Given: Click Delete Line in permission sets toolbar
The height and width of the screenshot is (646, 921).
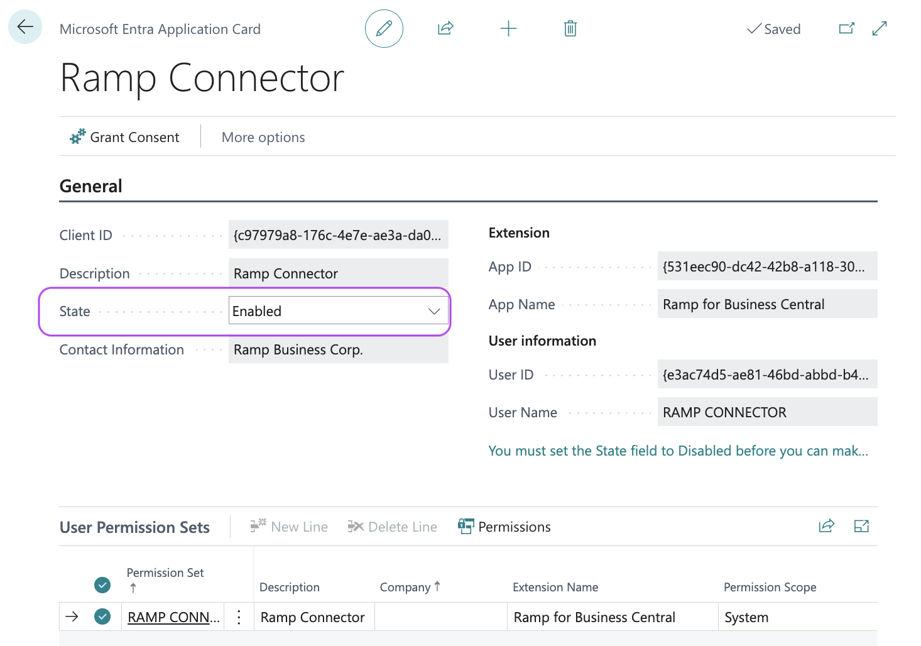Looking at the screenshot, I should click(392, 527).
